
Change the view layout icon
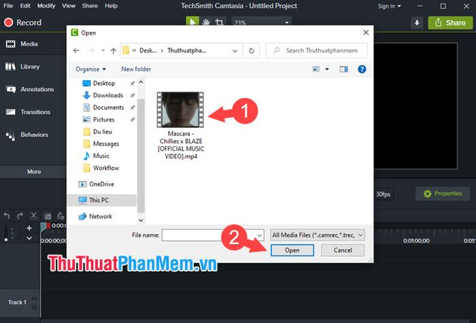click(x=316, y=69)
